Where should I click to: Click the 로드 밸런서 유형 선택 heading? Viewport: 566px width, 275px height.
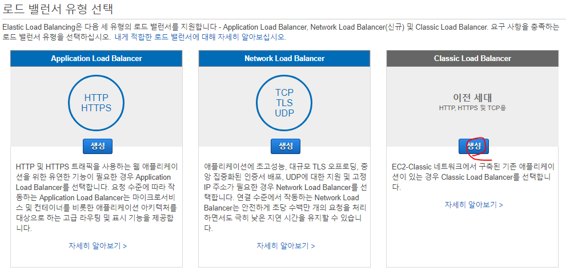click(58, 9)
